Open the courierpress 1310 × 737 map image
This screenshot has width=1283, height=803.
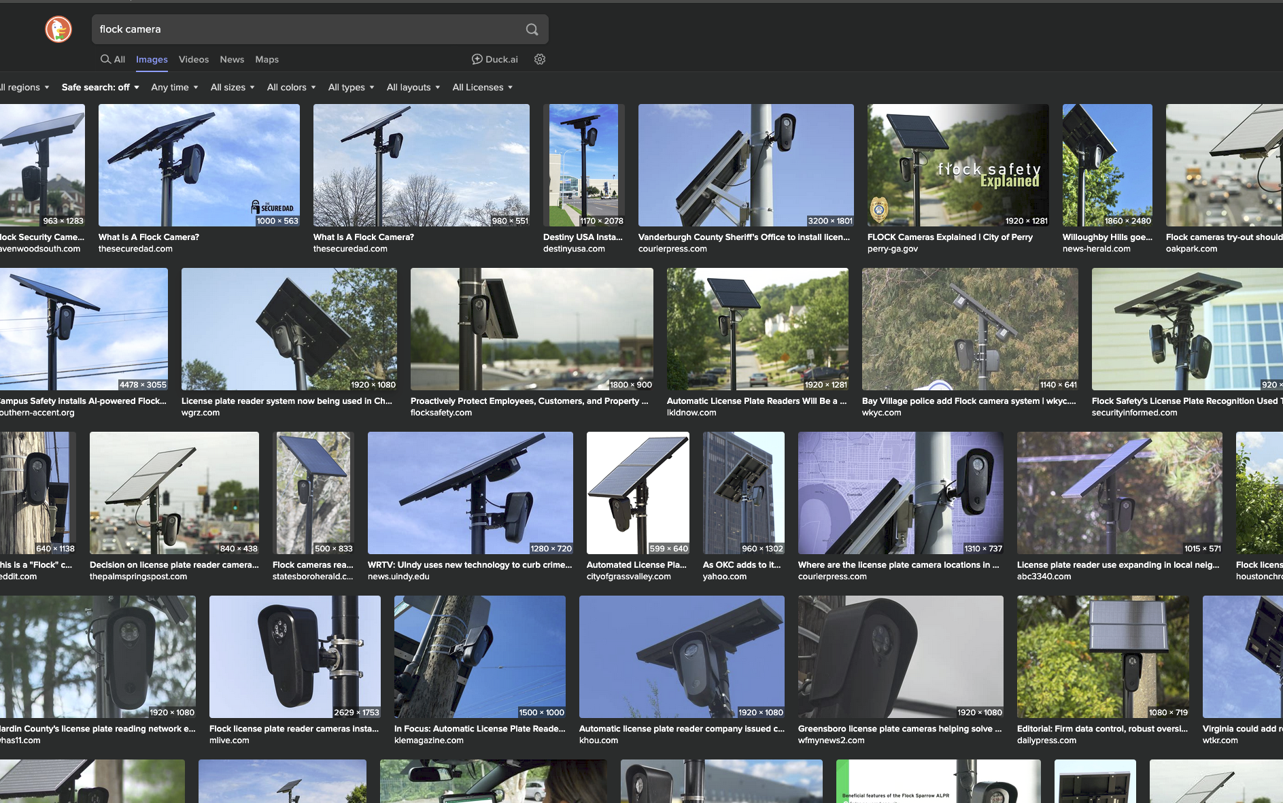point(901,493)
